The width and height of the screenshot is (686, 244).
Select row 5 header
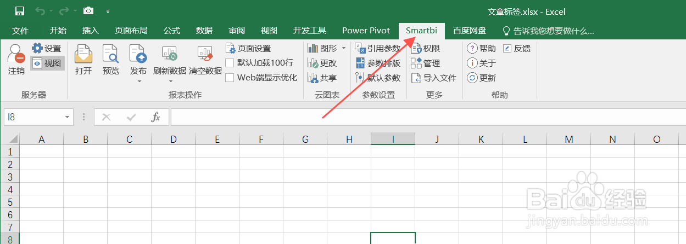click(10, 201)
